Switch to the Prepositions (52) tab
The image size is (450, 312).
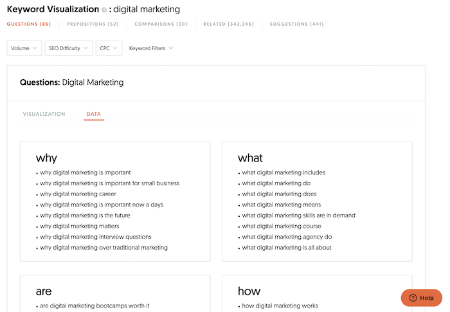[x=93, y=24]
